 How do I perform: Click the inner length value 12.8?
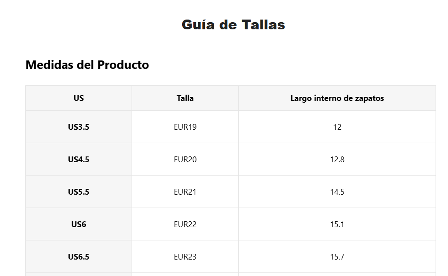[337, 159]
